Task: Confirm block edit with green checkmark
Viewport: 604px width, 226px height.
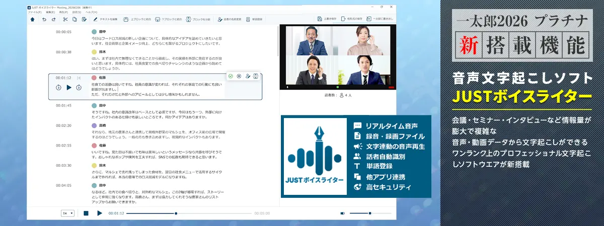Action: point(230,76)
